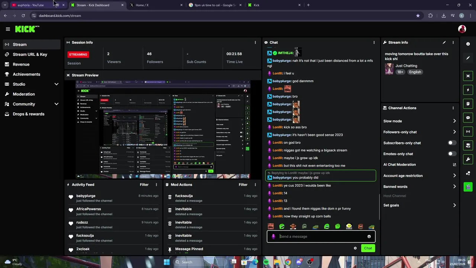Open Mod Actions Filter dropdown

(x=243, y=185)
